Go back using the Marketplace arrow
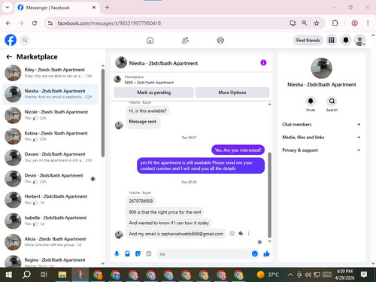 [x=9, y=57]
